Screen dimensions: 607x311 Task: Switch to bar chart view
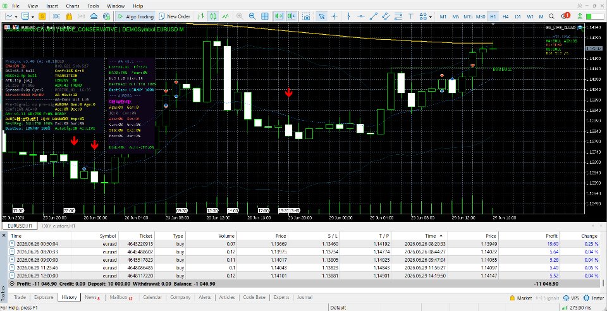[201, 16]
